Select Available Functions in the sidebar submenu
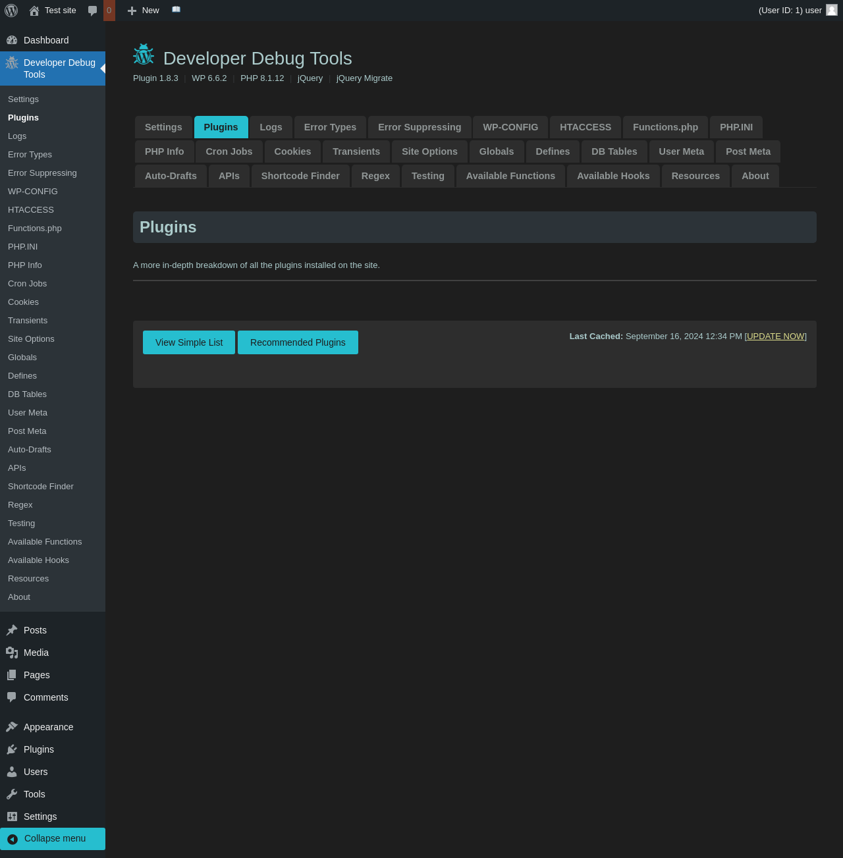This screenshot has width=843, height=858. [x=45, y=542]
